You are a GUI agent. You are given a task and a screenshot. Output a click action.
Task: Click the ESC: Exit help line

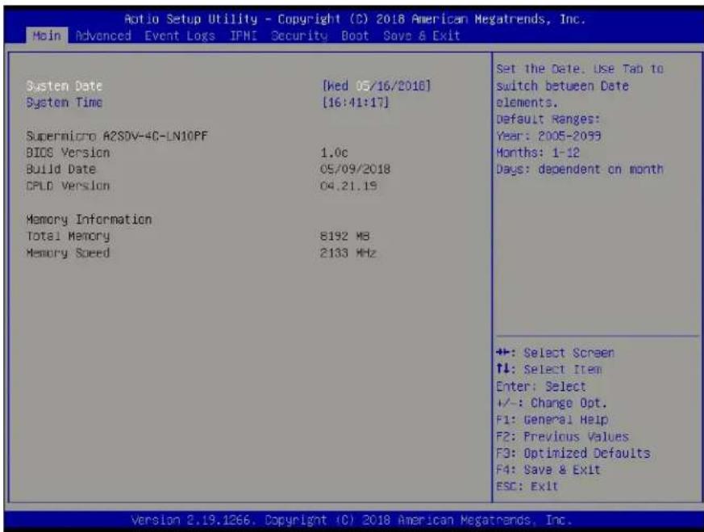point(527,486)
